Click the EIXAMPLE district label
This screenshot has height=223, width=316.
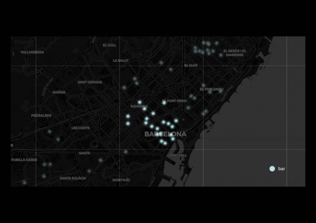point(139,106)
